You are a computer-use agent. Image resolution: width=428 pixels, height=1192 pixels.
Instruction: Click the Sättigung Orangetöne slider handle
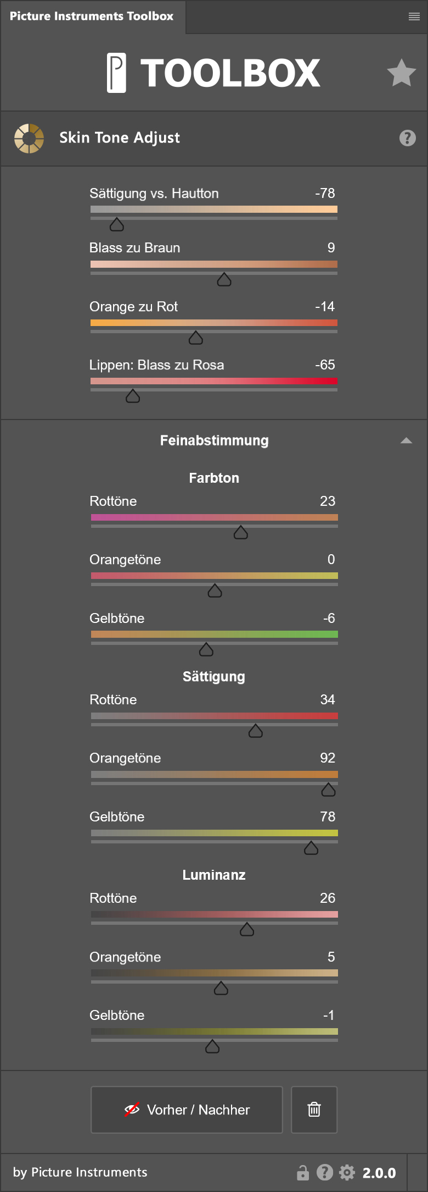(328, 790)
